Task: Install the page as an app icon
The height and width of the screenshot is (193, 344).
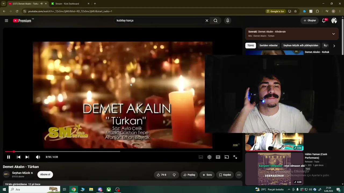Action: coord(289,11)
